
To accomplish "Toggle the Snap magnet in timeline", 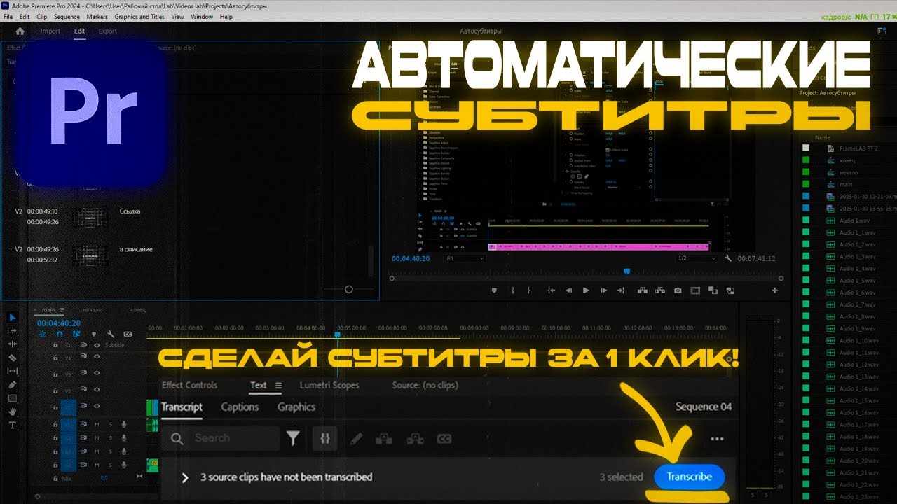I will coord(60,335).
